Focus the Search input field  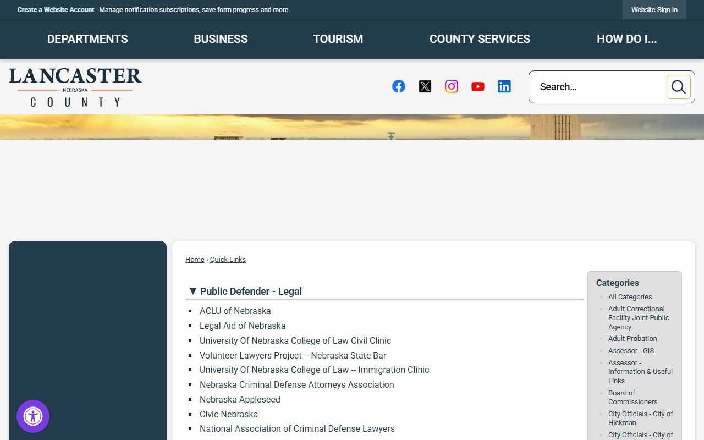coord(598,87)
